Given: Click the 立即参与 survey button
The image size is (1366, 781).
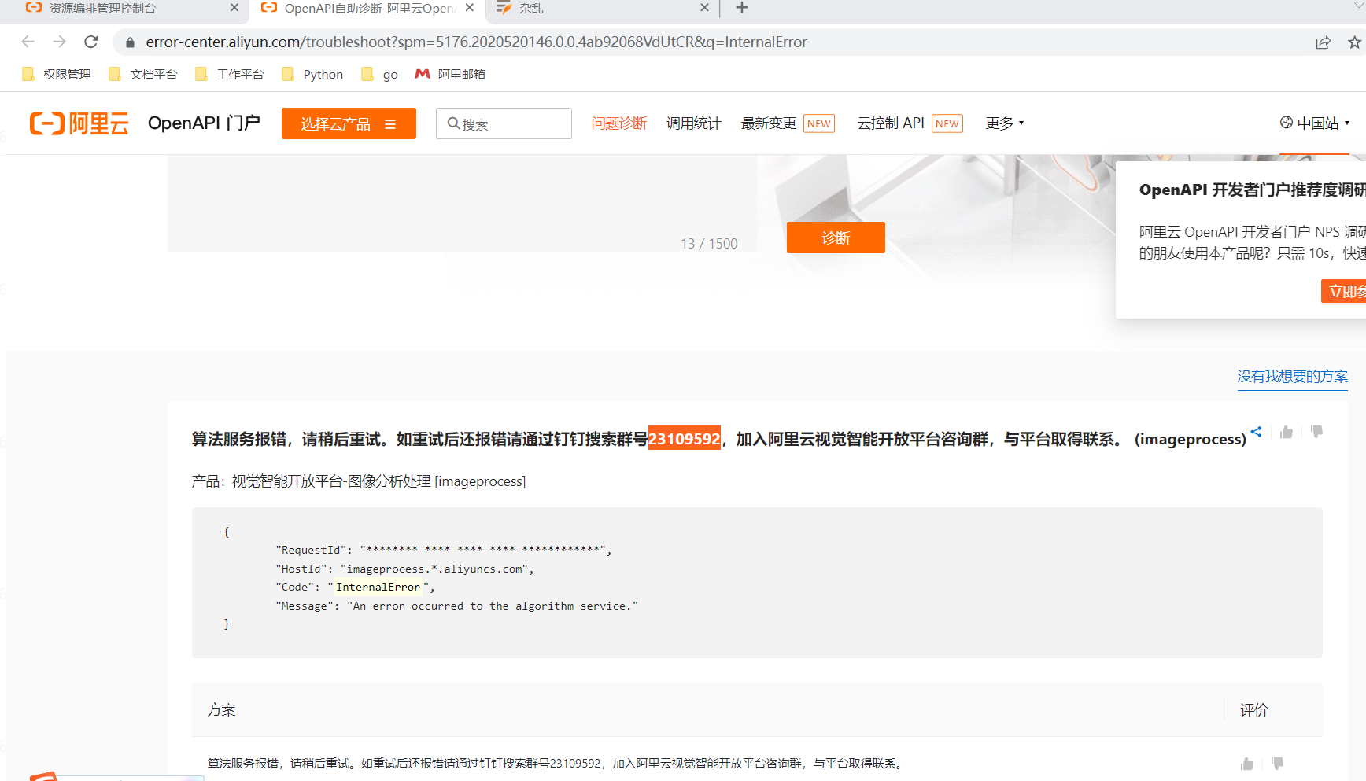Looking at the screenshot, I should point(1344,291).
